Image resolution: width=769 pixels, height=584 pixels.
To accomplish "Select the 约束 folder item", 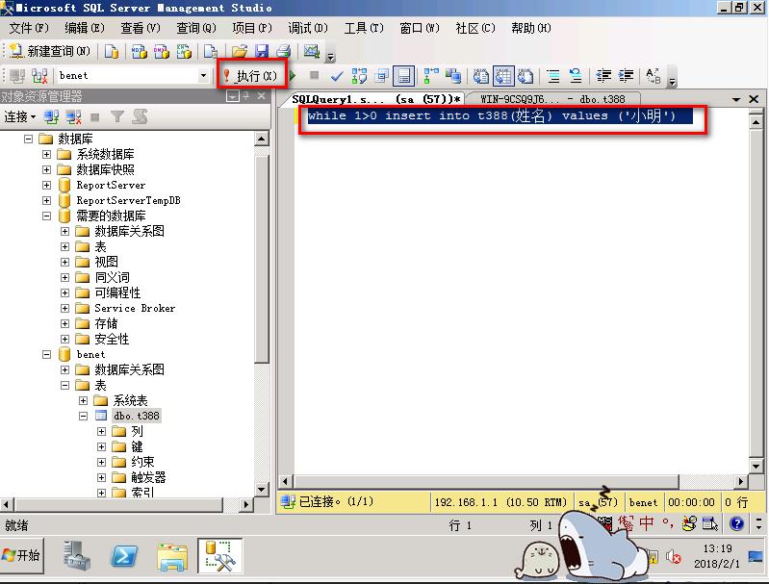I will (x=142, y=462).
